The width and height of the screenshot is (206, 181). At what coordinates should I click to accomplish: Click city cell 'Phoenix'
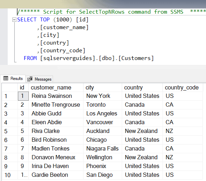(x=102, y=166)
